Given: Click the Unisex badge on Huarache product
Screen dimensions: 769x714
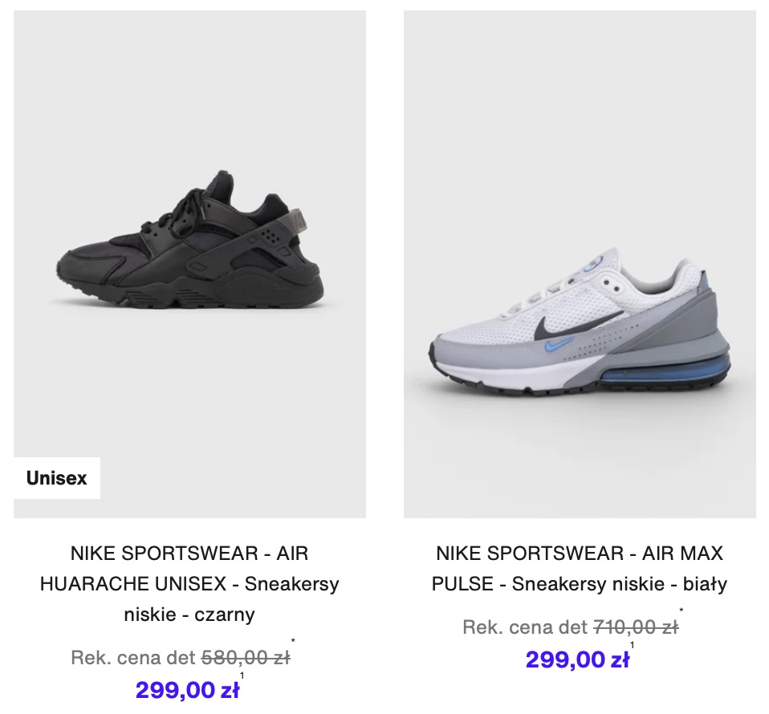Looking at the screenshot, I should click(x=57, y=478).
